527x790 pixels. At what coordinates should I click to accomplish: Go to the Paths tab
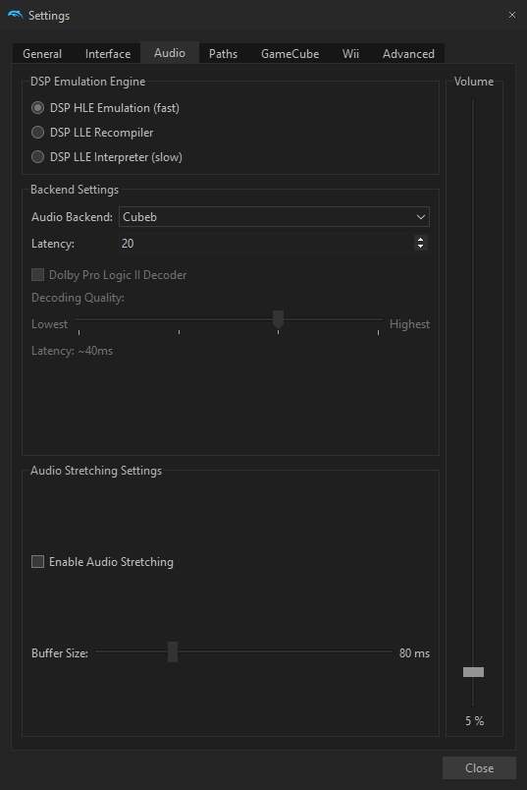(223, 54)
